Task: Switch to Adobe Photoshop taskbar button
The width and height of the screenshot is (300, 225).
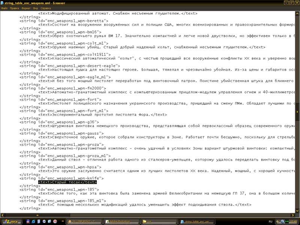Action: coord(121,222)
